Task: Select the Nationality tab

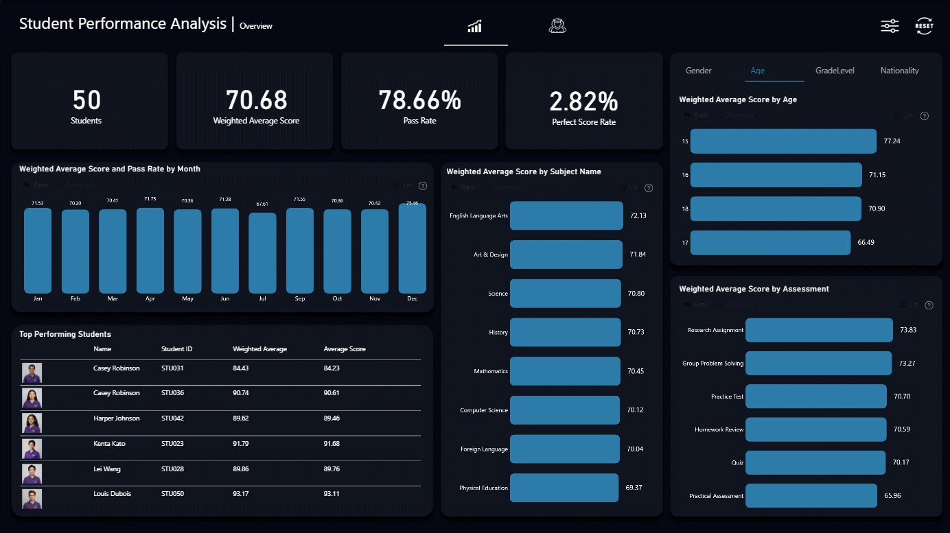Action: pyautogui.click(x=899, y=71)
